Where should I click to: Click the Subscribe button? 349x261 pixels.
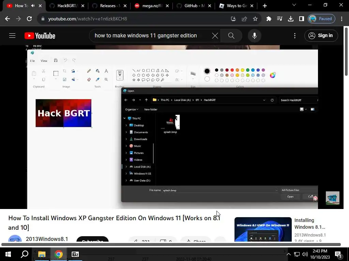pos(92,240)
